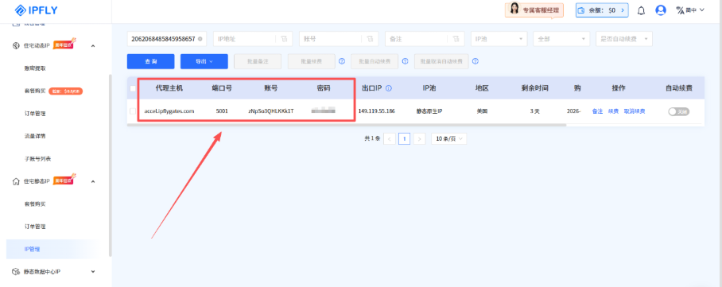Open the 导出 export dropdown
722x287 pixels.
click(x=204, y=61)
